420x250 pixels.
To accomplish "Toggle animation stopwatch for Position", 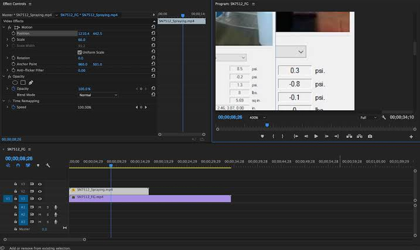I will click(x=13, y=33).
